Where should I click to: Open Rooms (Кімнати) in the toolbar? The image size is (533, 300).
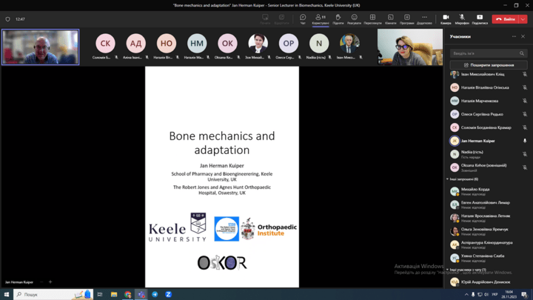coord(390,19)
